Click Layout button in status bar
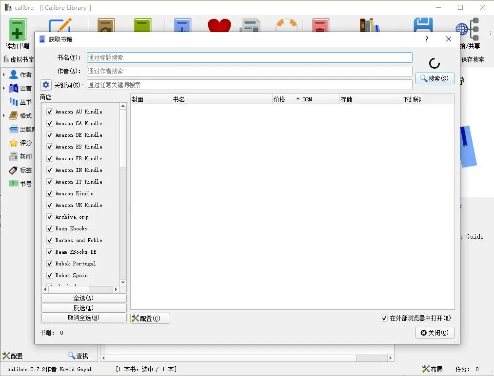This screenshot has width=494, height=376. pyautogui.click(x=432, y=369)
